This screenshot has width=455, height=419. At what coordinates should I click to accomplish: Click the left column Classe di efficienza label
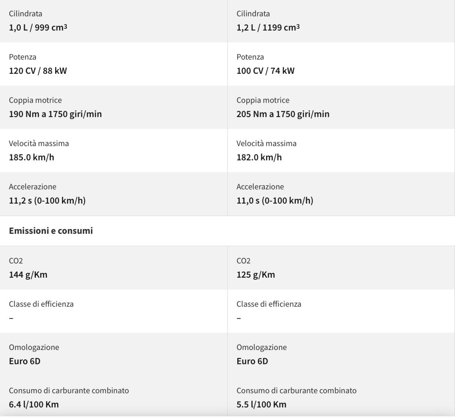(41, 304)
